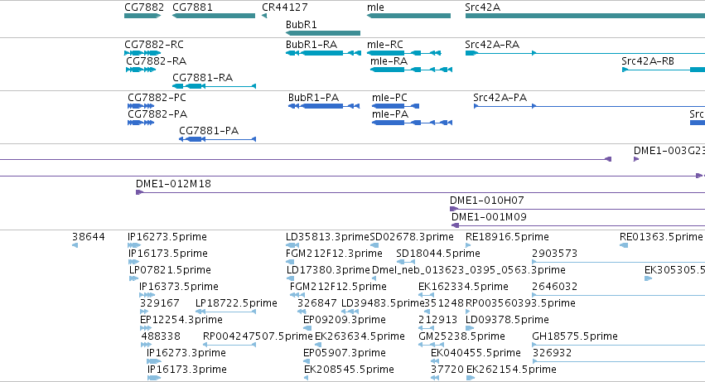Screen dimensions: 705x382
Task: Click the 38644 feature label
Action: tap(88, 237)
